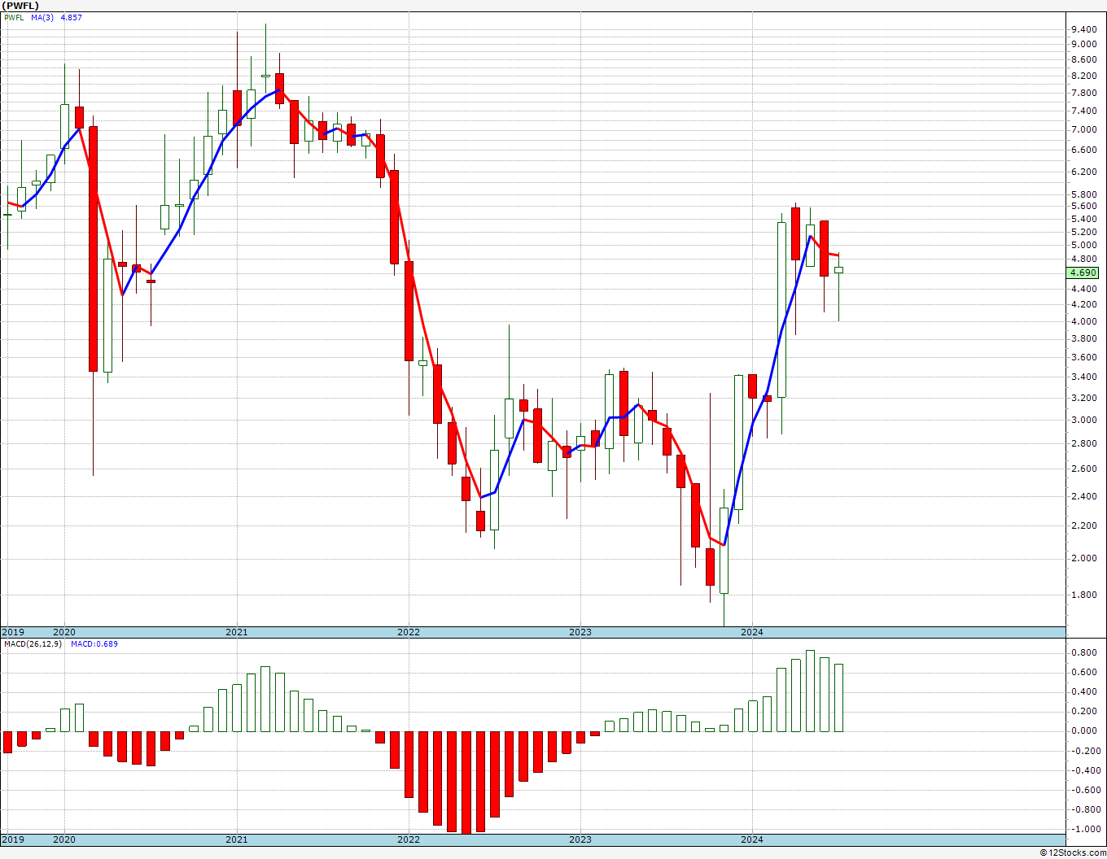Image resolution: width=1107 pixels, height=859 pixels.
Task: Click the 0.800 MACD axis label
Action: 1085,652
